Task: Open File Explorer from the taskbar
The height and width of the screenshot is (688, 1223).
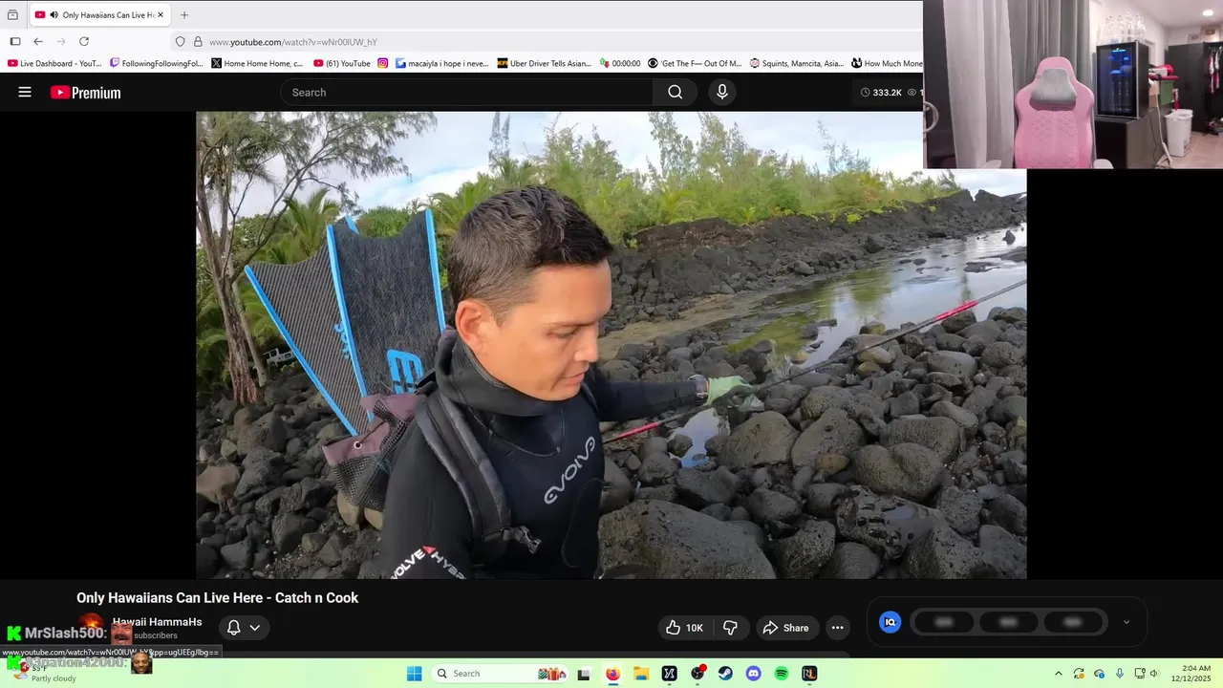Action: coord(641,674)
